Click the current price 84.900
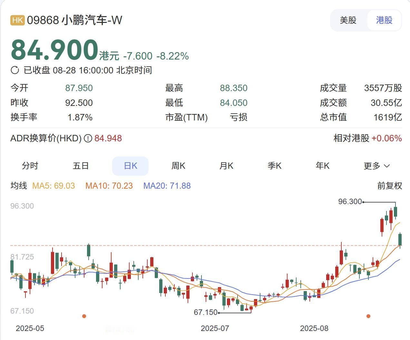The image size is (410, 340). point(54,50)
